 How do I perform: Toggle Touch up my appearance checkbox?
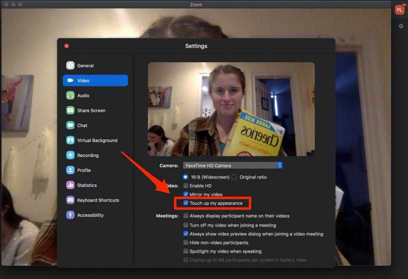point(186,203)
